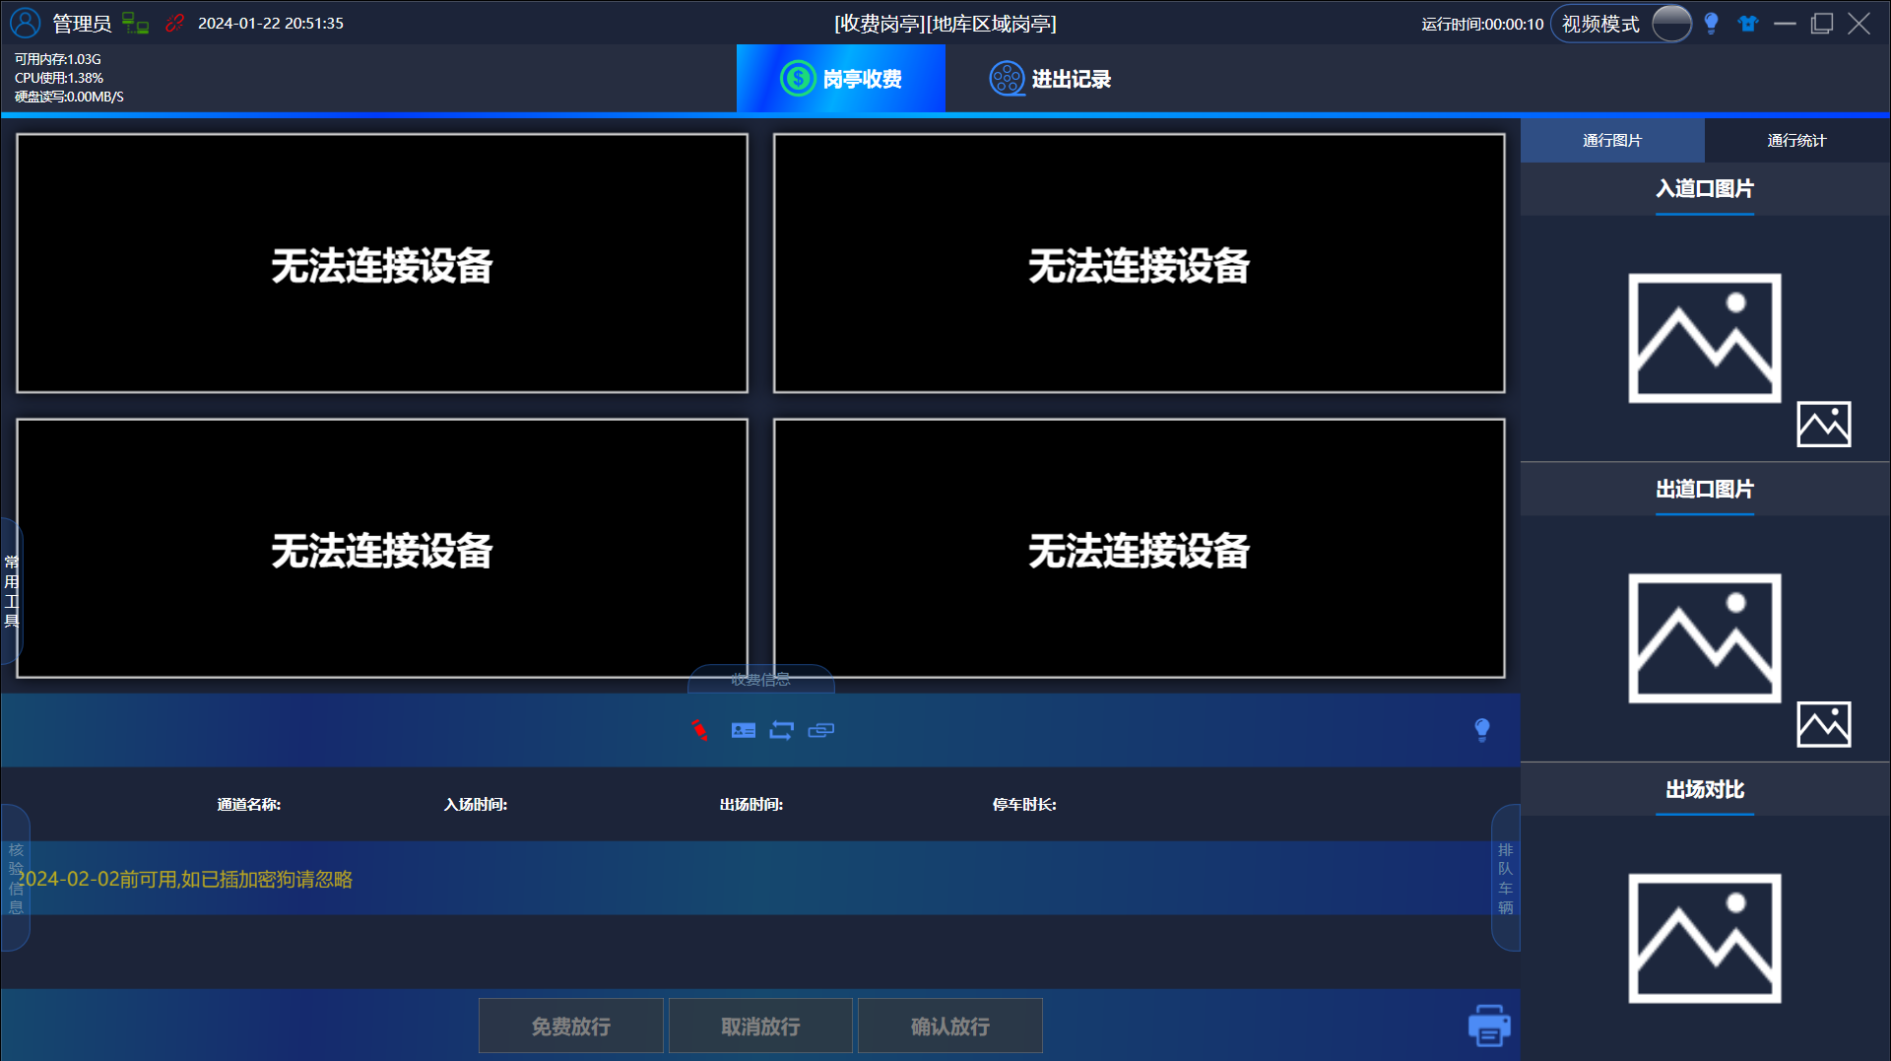Image resolution: width=1891 pixels, height=1061 pixels.
Task: Click the license expiry notice text
Action: click(x=184, y=879)
